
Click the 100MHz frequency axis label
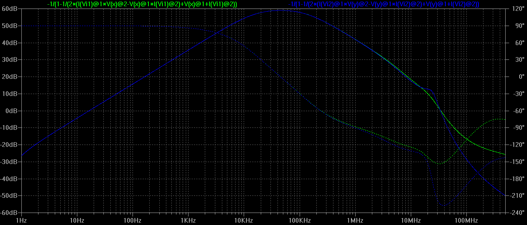tap(466, 221)
